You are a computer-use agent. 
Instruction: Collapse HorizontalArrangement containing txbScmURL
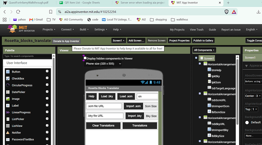tap(200, 94)
